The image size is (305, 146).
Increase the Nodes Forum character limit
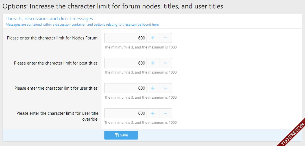153,38
